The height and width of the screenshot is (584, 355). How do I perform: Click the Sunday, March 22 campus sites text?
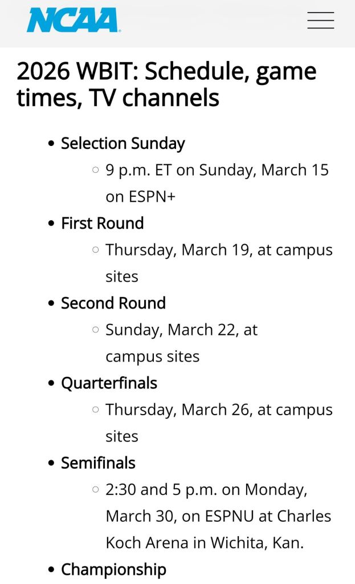(181, 343)
